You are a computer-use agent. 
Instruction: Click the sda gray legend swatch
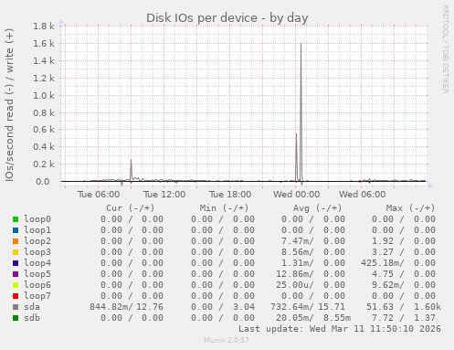point(16,307)
